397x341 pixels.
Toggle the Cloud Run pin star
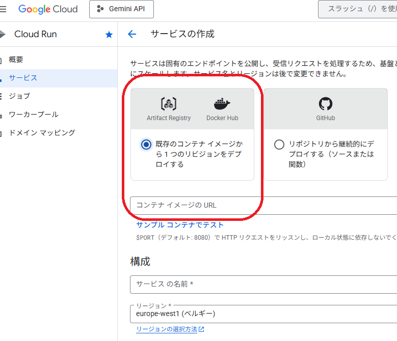pos(109,35)
